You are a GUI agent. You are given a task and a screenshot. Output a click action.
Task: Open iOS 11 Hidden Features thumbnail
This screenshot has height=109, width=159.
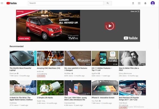105,58
